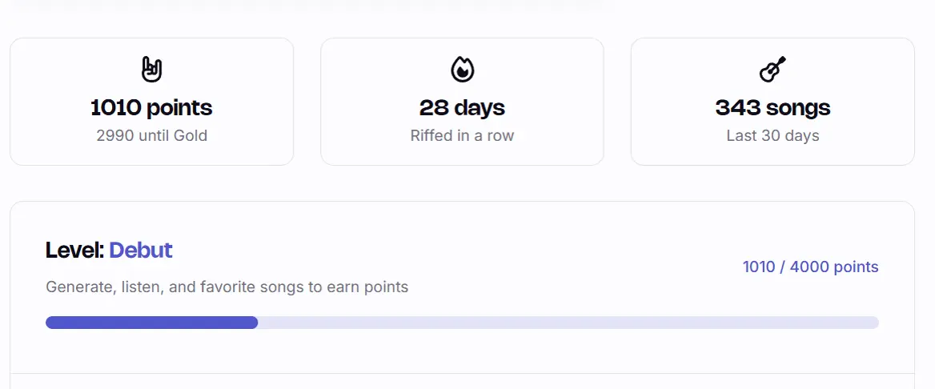Click the unfilled part of level progress bar
This screenshot has height=389, width=935.
[x=560, y=323]
